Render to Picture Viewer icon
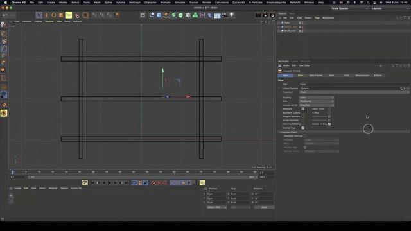The image size is (411, 231). click(x=265, y=15)
